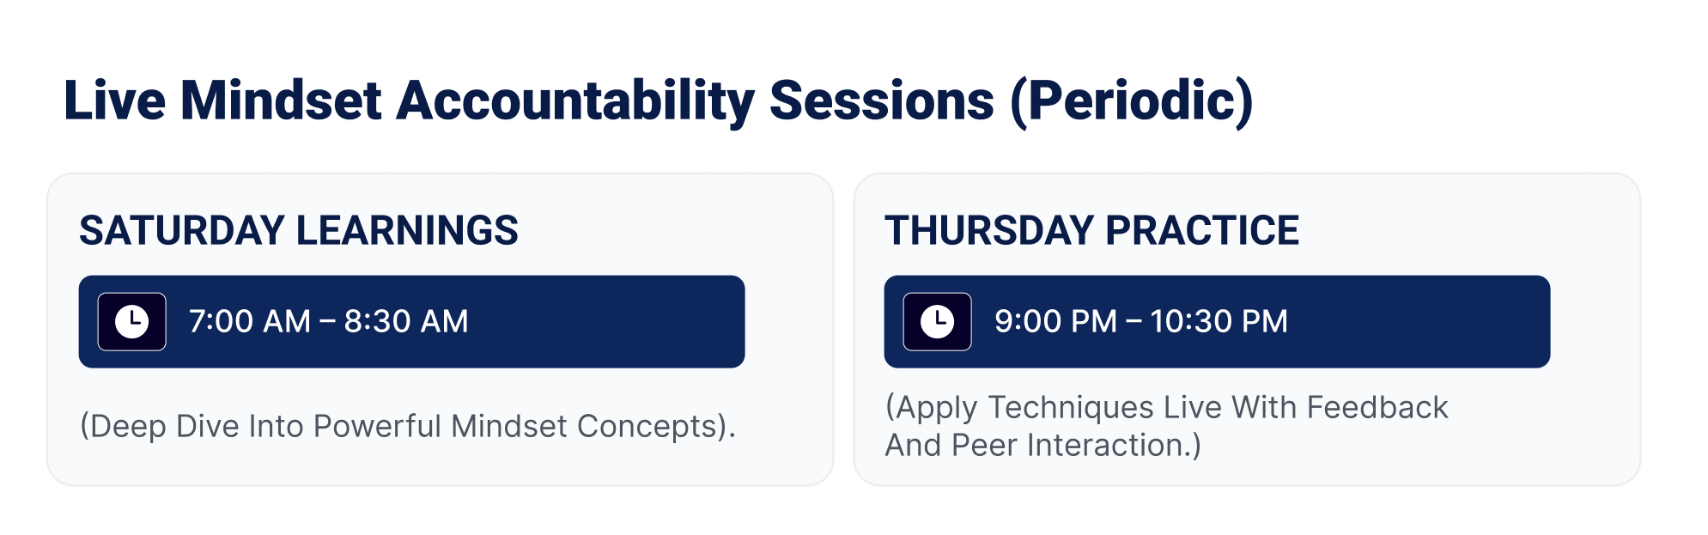Click the word Sessions in the heading
Image resolution: width=1708 pixels, height=535 pixels.
pos(882,101)
